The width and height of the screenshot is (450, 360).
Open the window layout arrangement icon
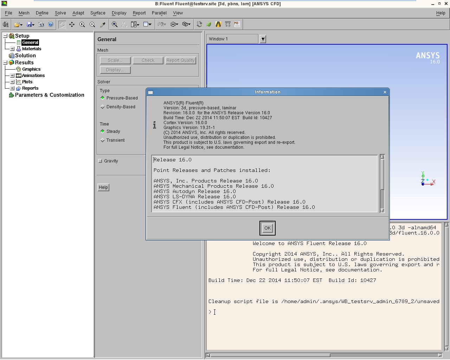pos(134,25)
